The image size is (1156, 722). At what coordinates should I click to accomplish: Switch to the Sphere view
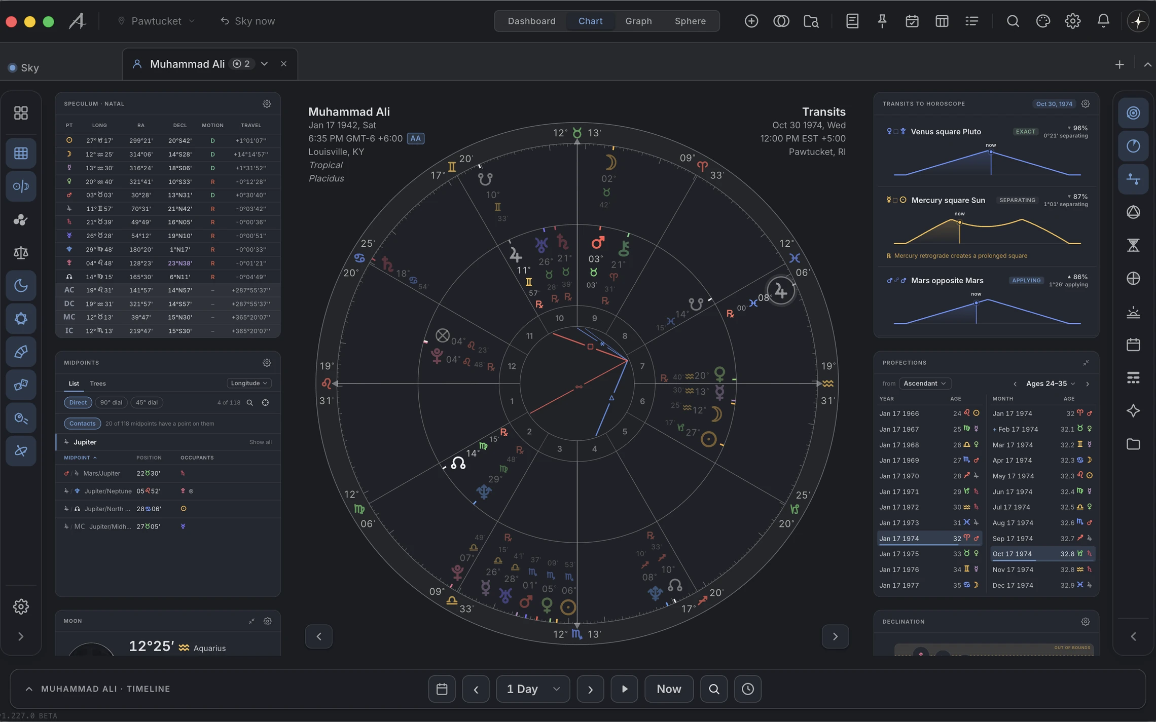(x=690, y=21)
